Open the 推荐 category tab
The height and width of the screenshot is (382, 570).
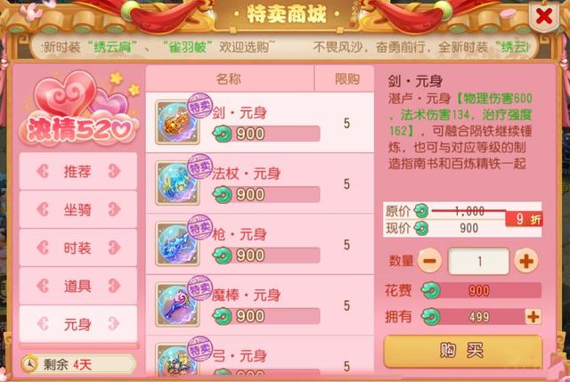tap(78, 171)
